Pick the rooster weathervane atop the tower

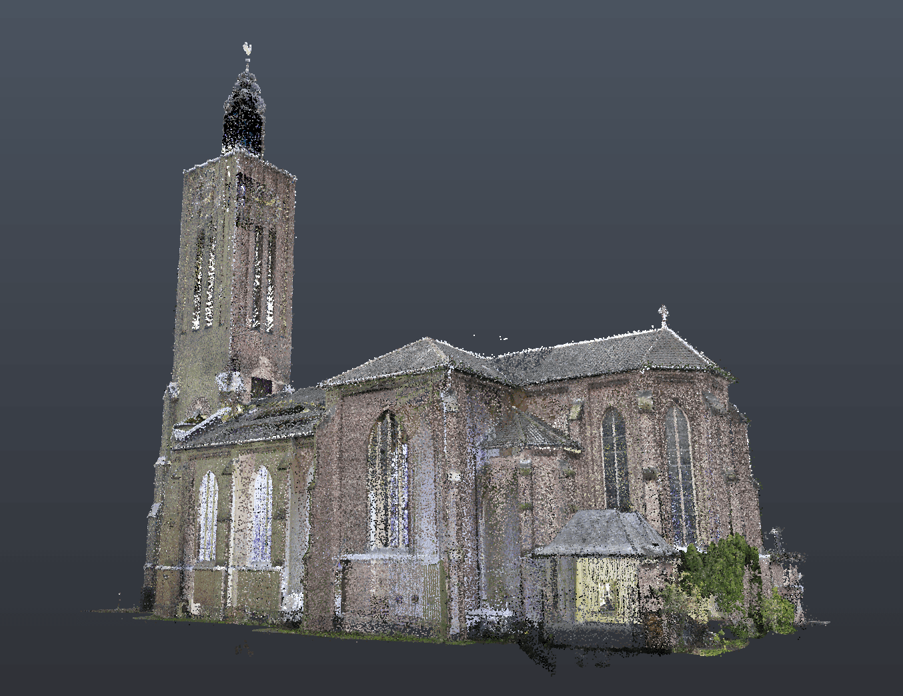[x=247, y=49]
